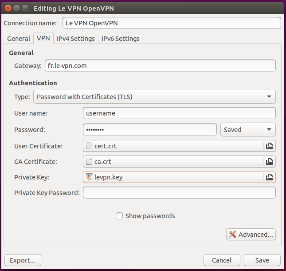The height and width of the screenshot is (271, 286).
Task: Click the Private Key Password field
Action: pyautogui.click(x=179, y=193)
